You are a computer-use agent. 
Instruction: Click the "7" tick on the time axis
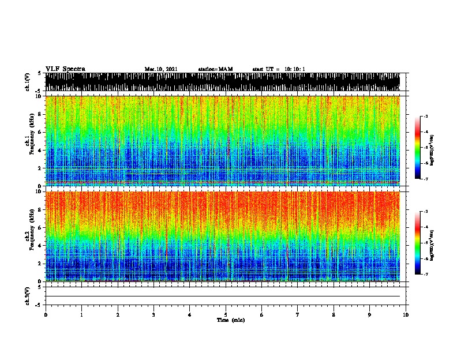point(298,315)
